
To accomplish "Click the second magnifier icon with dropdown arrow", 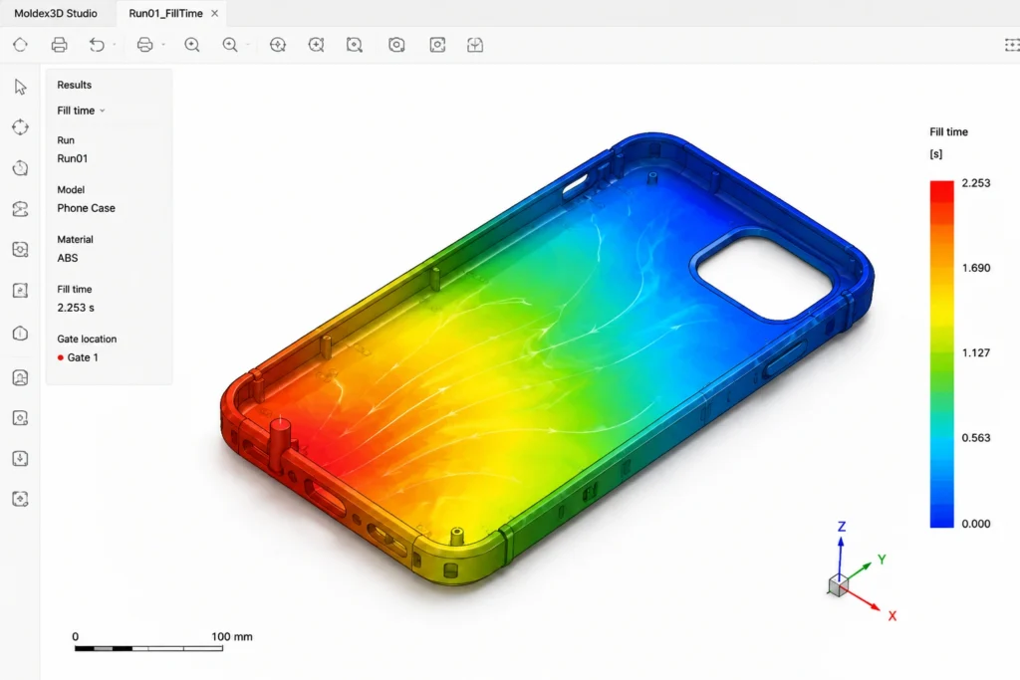I will 230,45.
